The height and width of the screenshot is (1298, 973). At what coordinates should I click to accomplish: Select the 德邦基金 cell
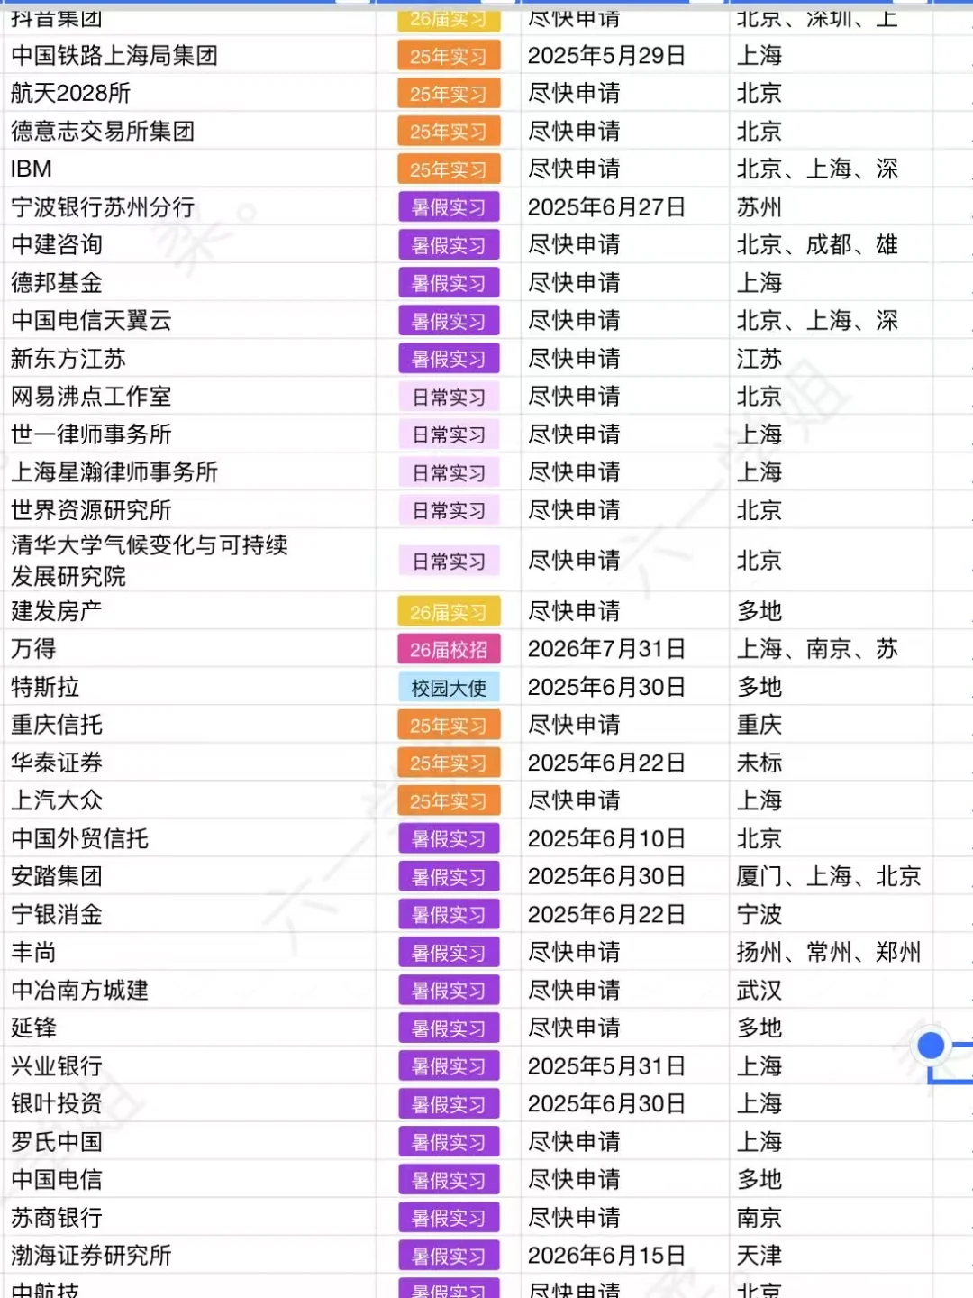pyautogui.click(x=189, y=283)
